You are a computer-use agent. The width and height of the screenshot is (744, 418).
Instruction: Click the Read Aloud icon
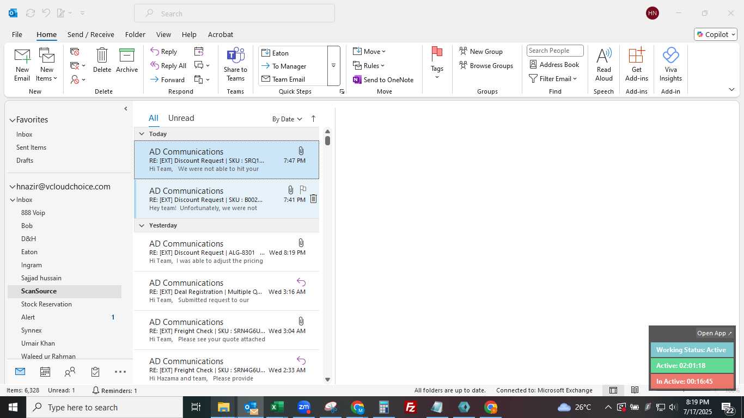click(x=604, y=64)
